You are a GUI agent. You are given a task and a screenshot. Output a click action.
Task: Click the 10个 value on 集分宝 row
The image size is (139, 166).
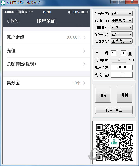tap(77, 83)
